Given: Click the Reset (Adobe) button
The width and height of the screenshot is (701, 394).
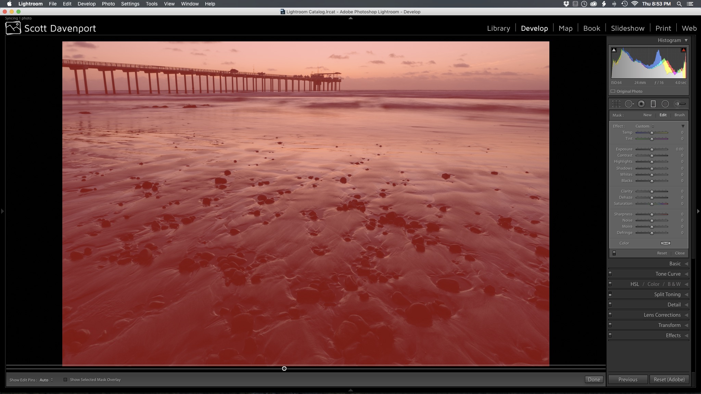Looking at the screenshot, I should [669, 380].
